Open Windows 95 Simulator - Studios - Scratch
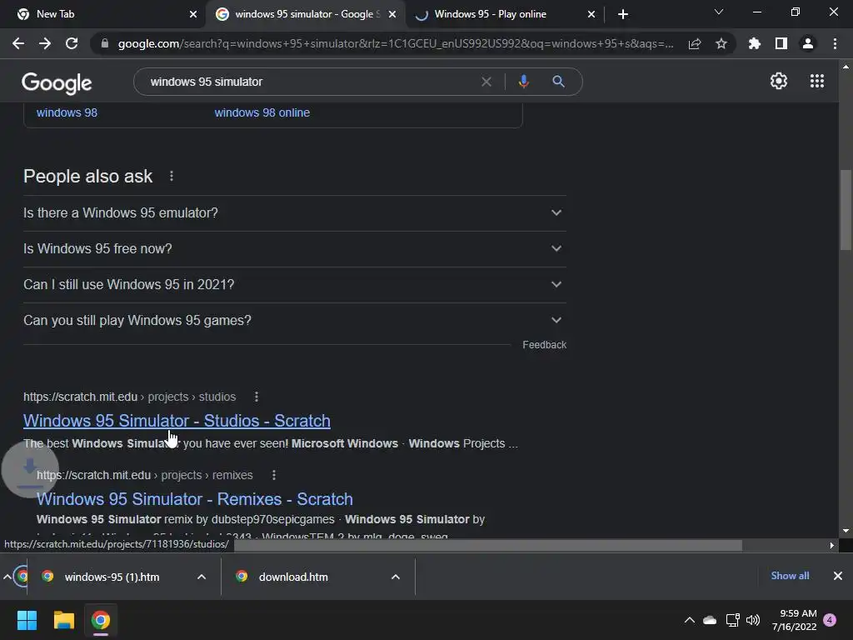853x640 pixels. click(x=177, y=421)
